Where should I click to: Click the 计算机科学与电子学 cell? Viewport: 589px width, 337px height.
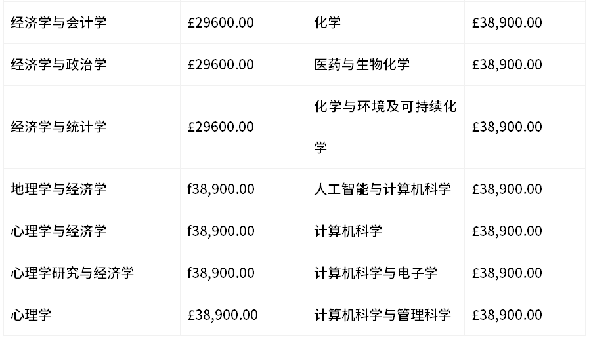click(x=376, y=273)
